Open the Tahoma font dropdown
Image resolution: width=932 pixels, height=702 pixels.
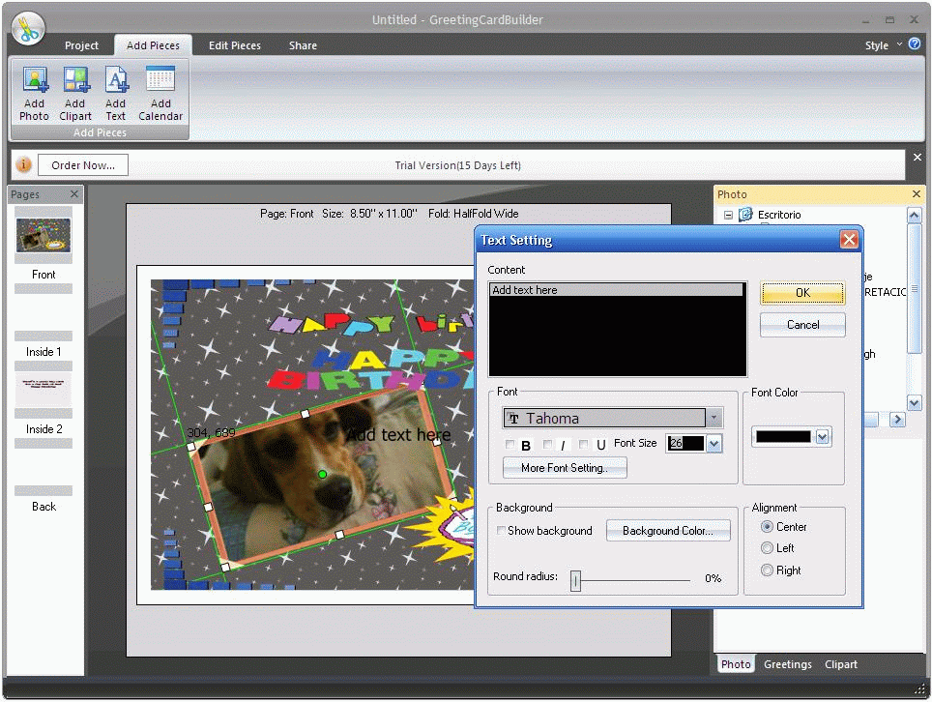tap(714, 416)
